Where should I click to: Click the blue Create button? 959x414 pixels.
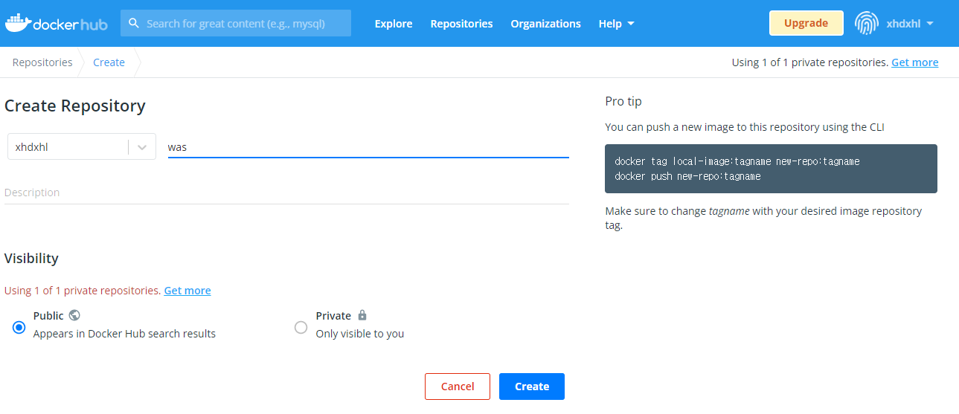click(x=532, y=386)
